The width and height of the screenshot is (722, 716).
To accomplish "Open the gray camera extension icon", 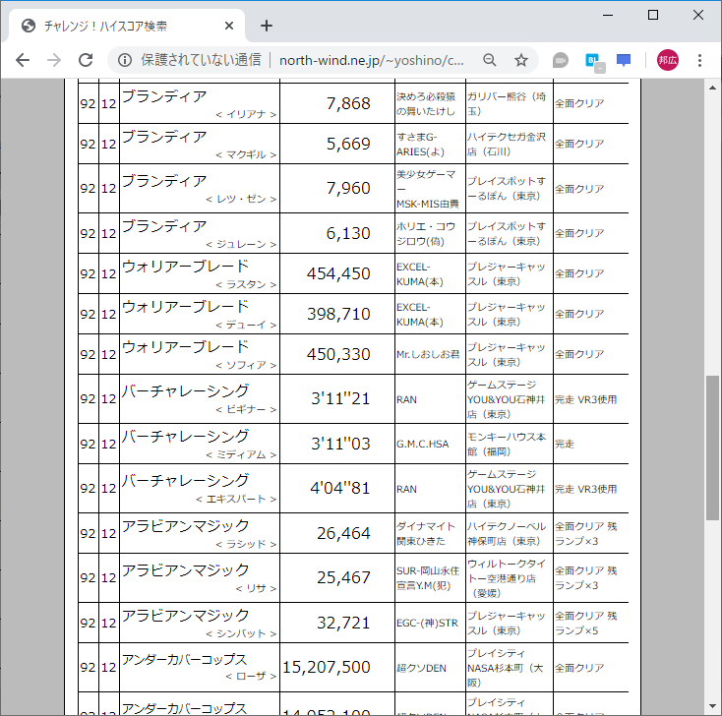I will coord(560,60).
